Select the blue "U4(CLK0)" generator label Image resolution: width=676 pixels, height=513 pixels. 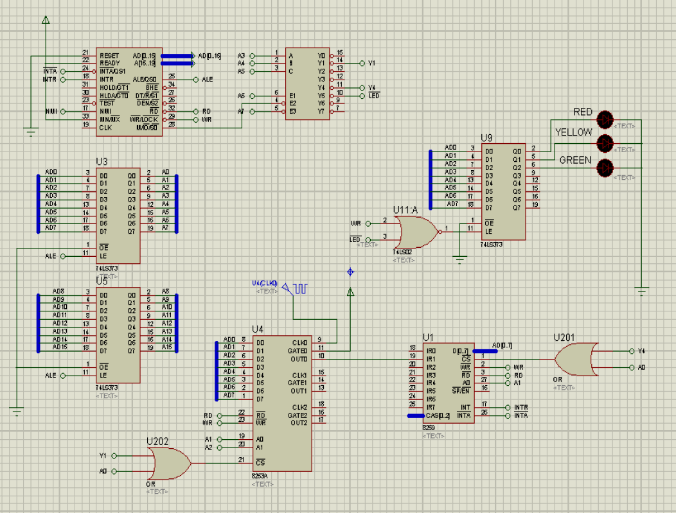pos(265,283)
